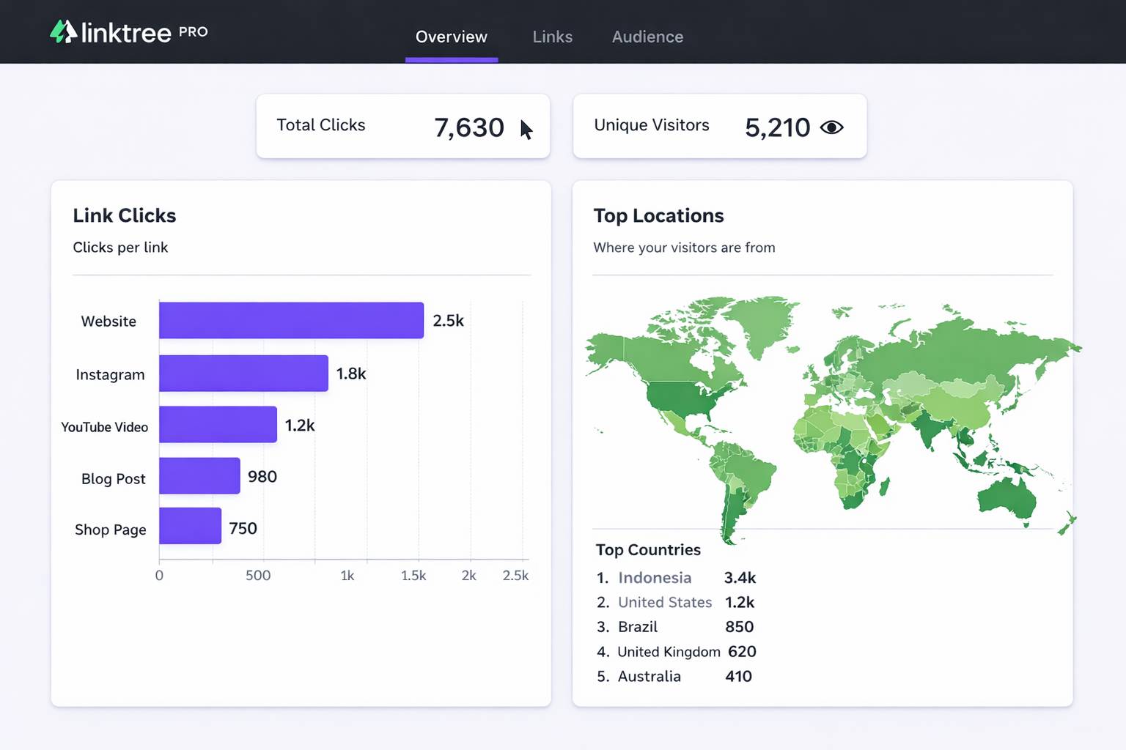1126x750 pixels.
Task: Open the Overview tab
Action: 451,37
